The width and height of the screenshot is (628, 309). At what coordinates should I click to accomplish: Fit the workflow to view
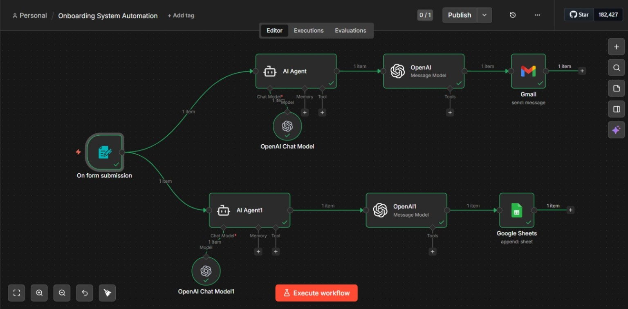pos(16,293)
